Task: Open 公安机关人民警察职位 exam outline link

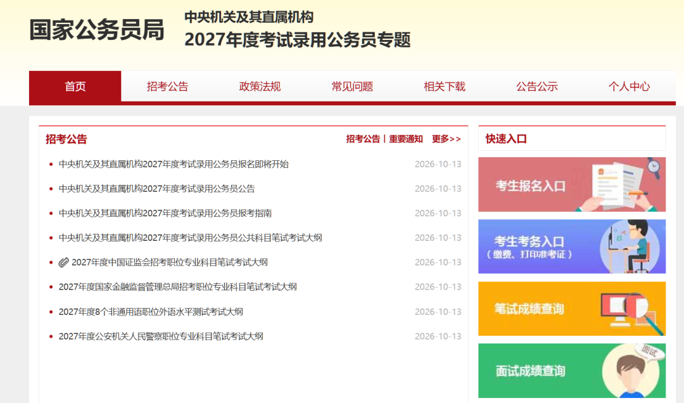Action: click(161, 336)
